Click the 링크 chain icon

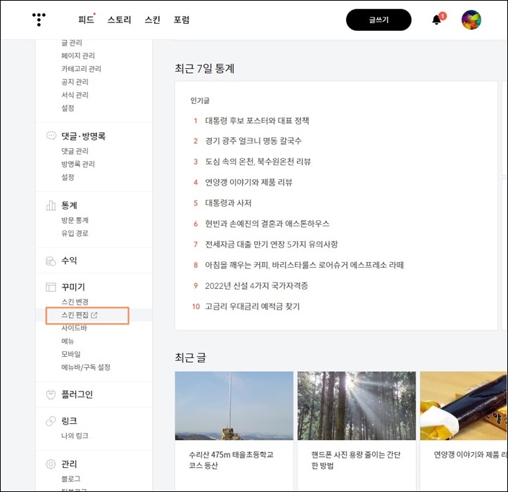pyautogui.click(x=51, y=421)
